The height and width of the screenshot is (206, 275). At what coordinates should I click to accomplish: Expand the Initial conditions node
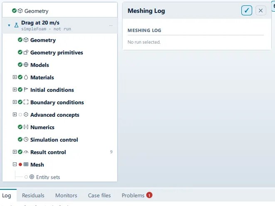(15, 90)
